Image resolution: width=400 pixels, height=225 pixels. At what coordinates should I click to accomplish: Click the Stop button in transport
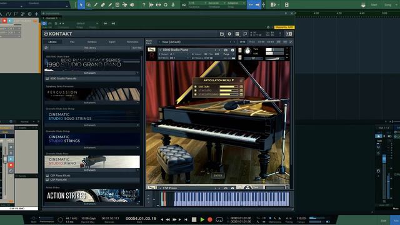tap(194, 219)
